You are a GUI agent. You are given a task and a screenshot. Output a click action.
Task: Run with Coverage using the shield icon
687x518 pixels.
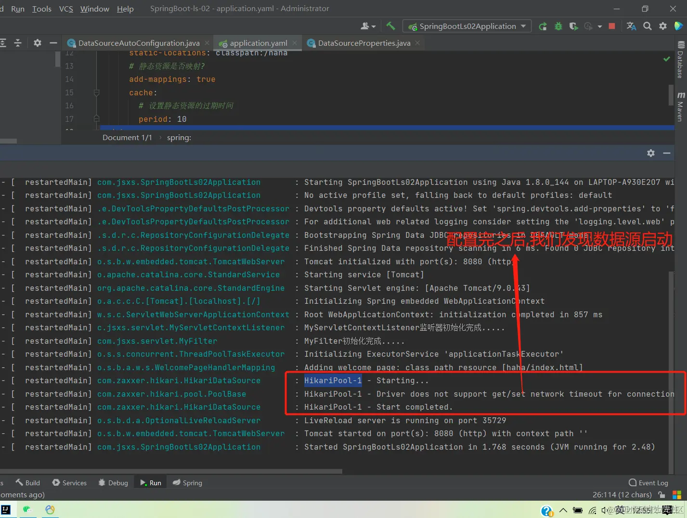[573, 26]
